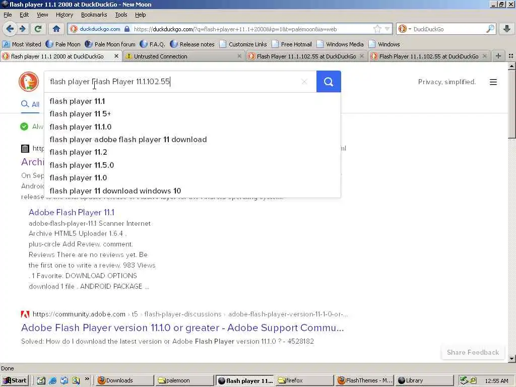Switch to firefox folder in taskbar
The image size is (516, 387).
(304, 380)
